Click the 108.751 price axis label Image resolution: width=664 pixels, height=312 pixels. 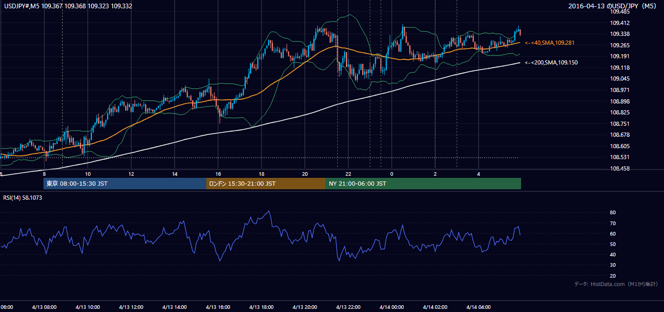[620, 124]
